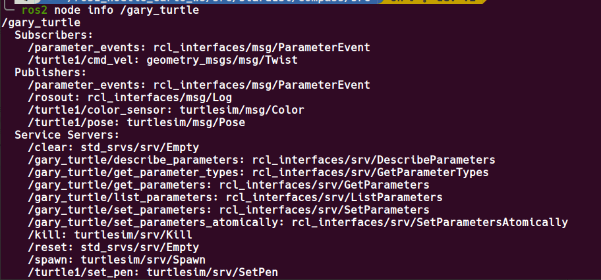Click the describe_parameters service line
Viewport: 601px width, 280px height.
(261, 160)
